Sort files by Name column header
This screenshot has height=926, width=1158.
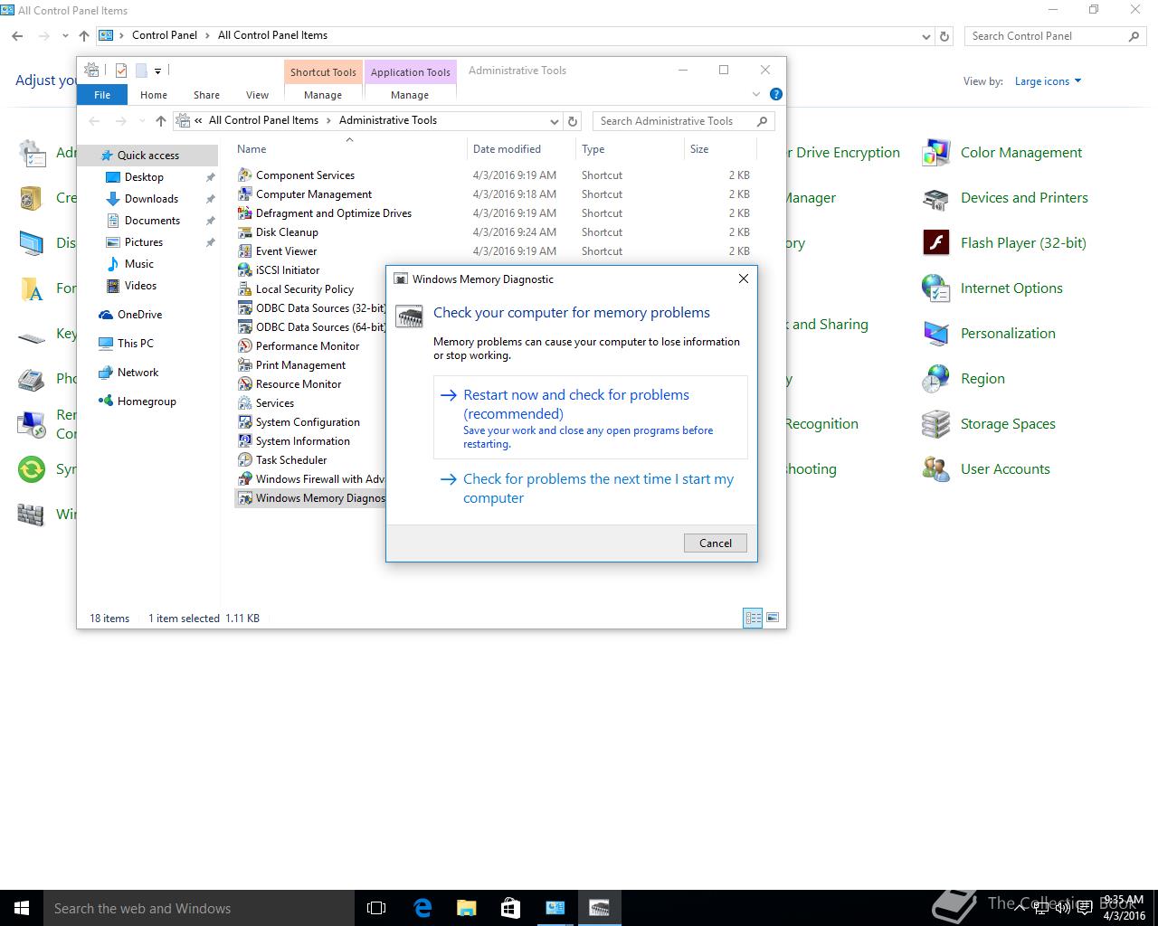(x=349, y=149)
